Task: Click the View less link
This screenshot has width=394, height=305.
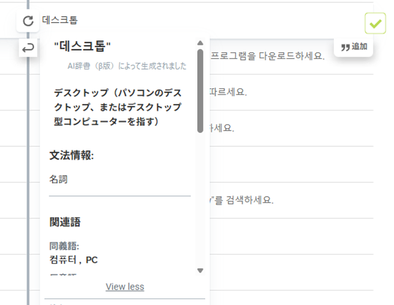Action: tap(125, 286)
